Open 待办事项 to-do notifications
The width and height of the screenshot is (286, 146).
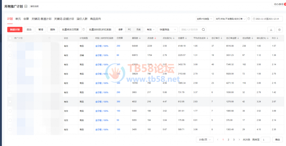[279, 4]
